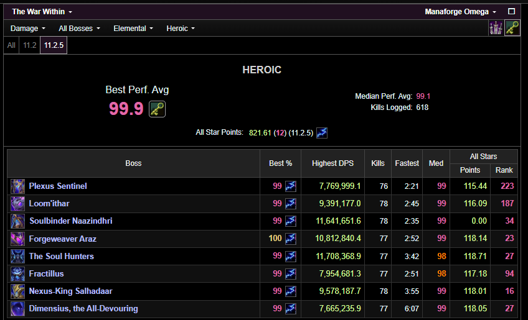
Task: Click the Loom'ithar boss icon
Action: point(17,204)
